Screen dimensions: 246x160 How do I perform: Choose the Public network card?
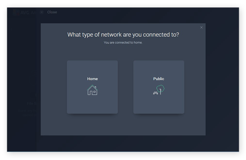tap(159, 87)
